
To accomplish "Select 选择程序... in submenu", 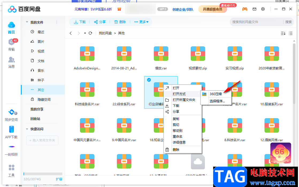I will [216, 101].
